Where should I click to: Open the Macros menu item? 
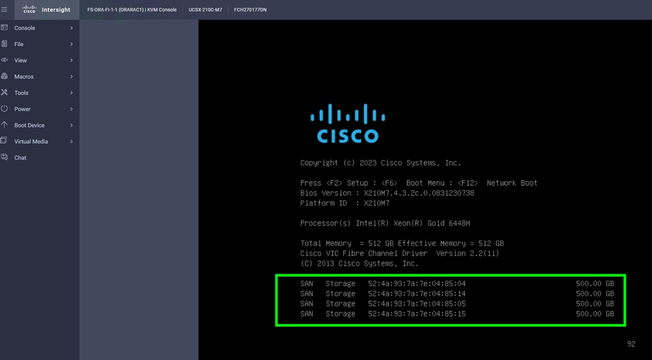[x=39, y=76]
